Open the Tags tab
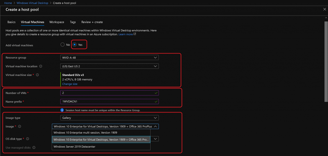This screenshot has width=328, height=156. pyautogui.click(x=73, y=22)
